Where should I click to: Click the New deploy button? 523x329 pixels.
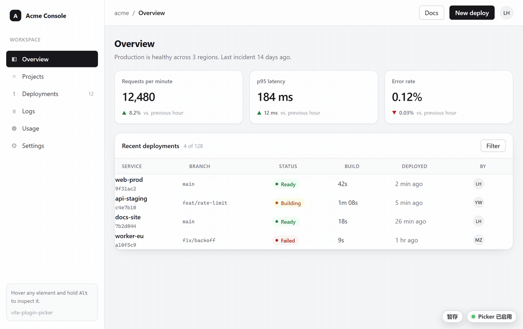[x=472, y=13]
